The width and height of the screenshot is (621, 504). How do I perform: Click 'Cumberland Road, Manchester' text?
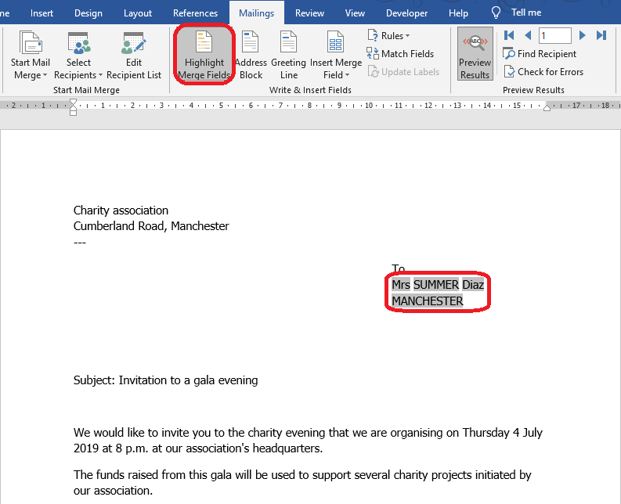click(x=151, y=226)
